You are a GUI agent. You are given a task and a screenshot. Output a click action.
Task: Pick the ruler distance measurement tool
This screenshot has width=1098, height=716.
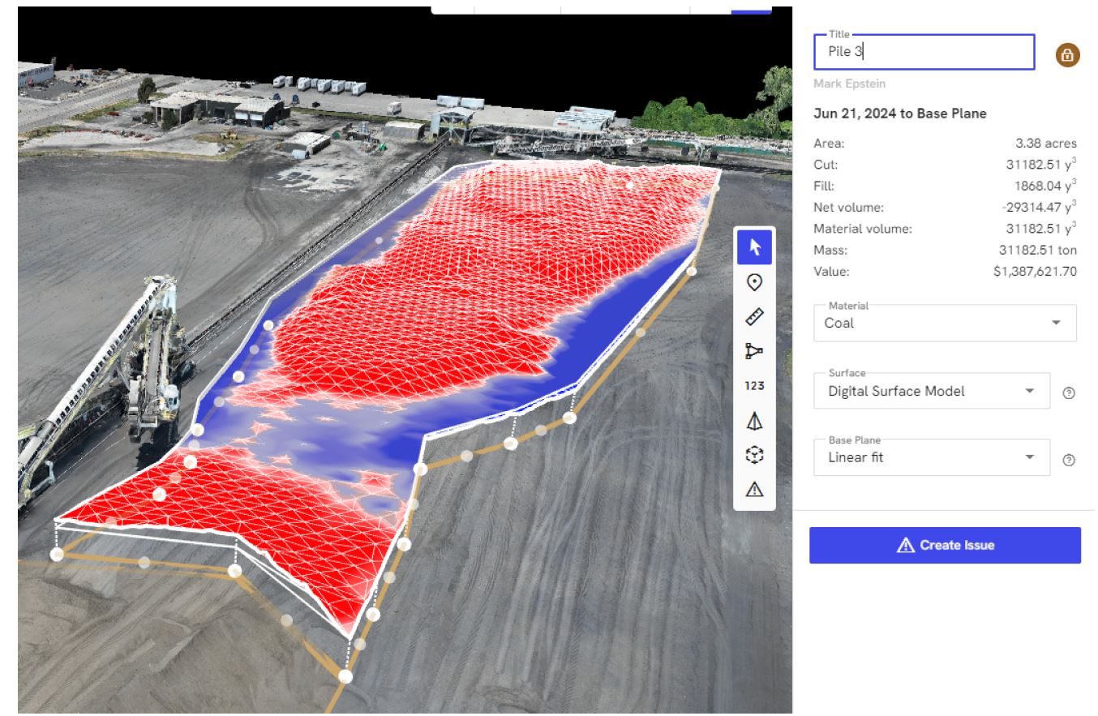click(x=754, y=317)
